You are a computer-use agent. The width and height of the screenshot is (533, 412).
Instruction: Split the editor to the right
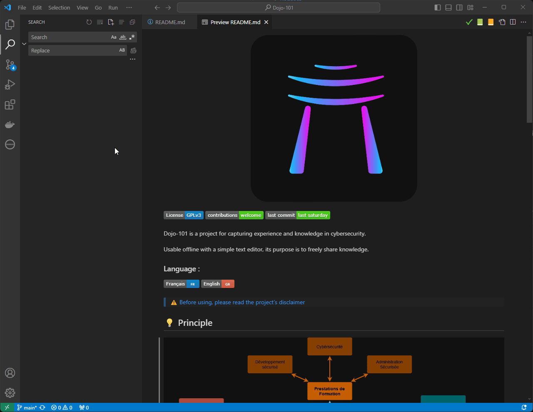513,22
